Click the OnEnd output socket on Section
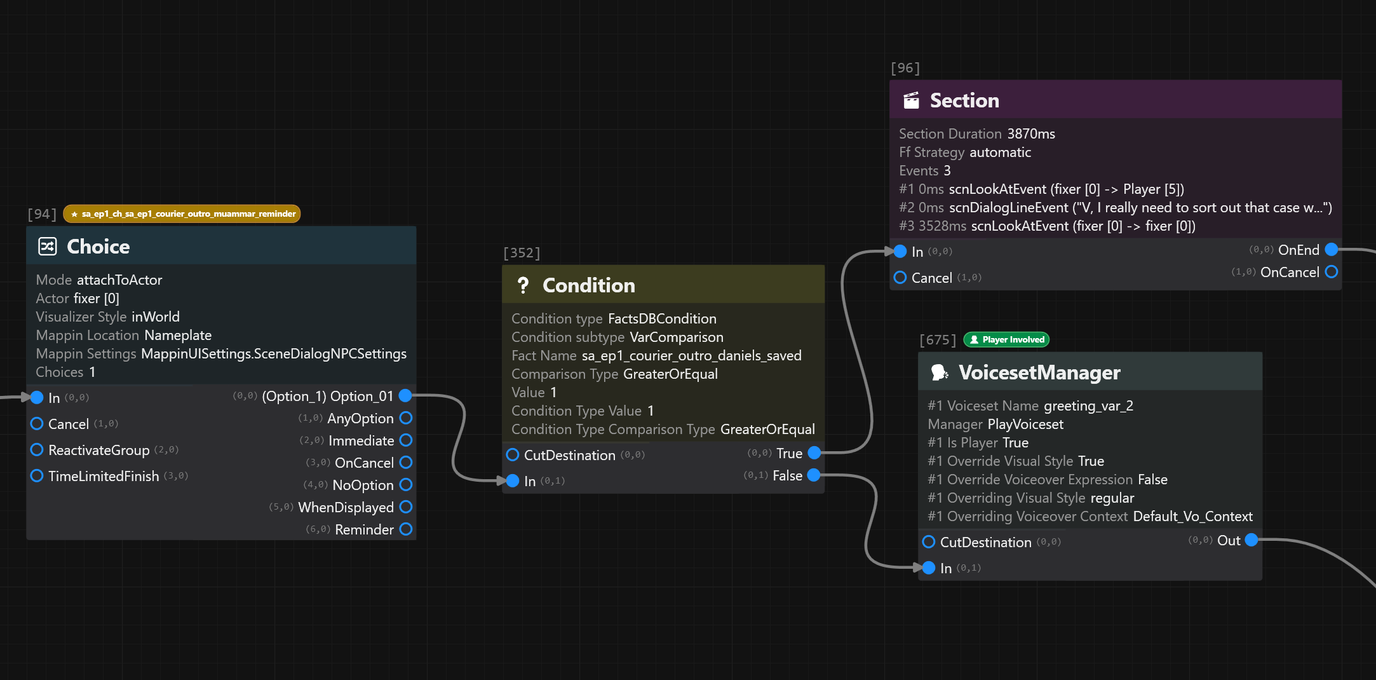1376x680 pixels. click(x=1332, y=250)
